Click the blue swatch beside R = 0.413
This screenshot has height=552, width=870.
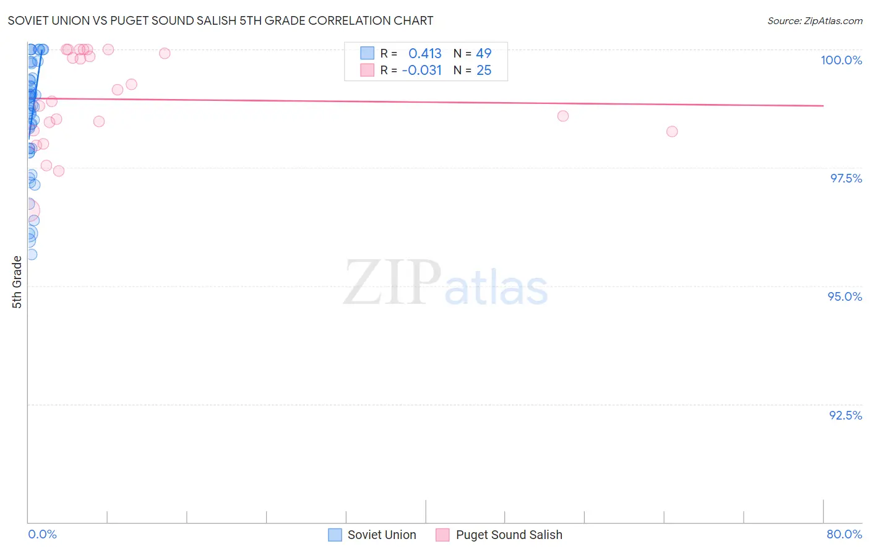[x=368, y=53]
